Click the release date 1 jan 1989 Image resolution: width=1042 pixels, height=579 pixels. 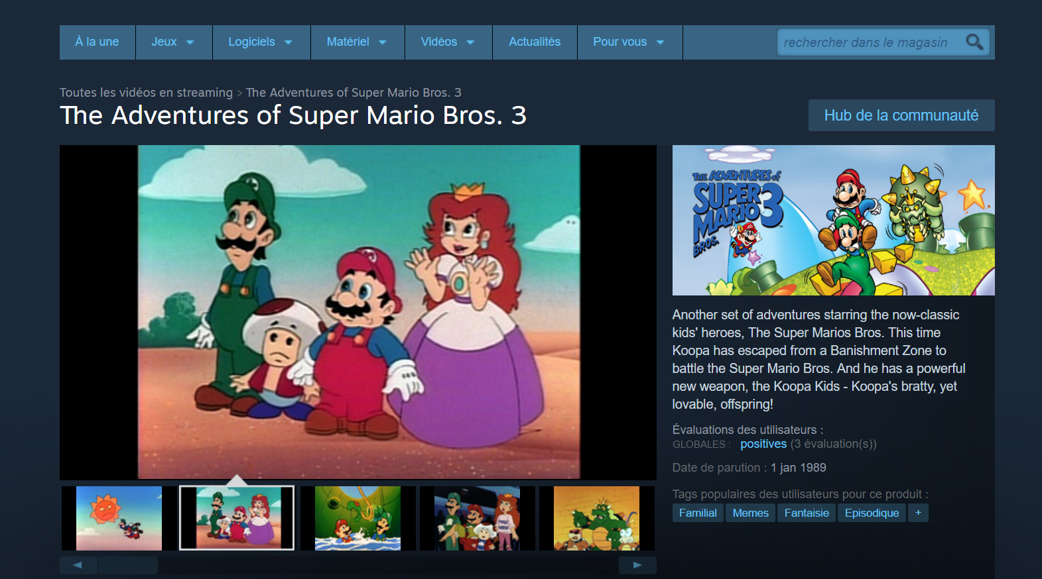(799, 468)
